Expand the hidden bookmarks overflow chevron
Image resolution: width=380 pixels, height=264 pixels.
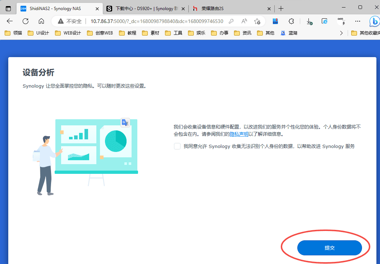pyautogui.click(x=342, y=33)
